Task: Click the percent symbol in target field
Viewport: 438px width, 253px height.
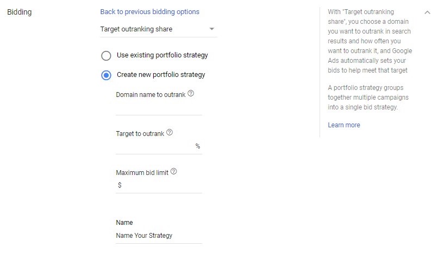Action: (198, 146)
